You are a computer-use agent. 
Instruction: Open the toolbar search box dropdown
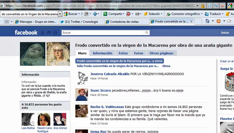(60, 14)
